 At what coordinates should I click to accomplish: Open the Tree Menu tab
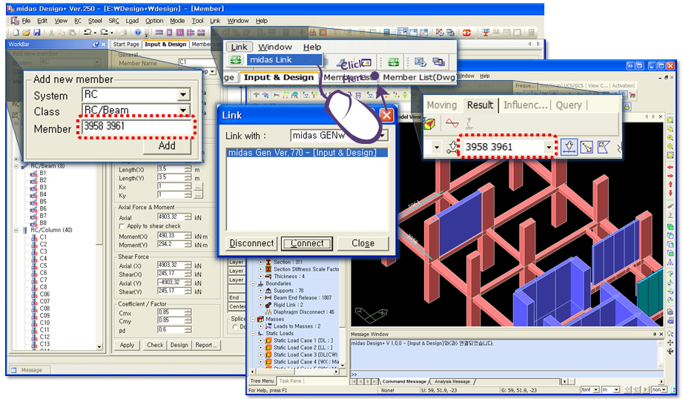[x=262, y=380]
